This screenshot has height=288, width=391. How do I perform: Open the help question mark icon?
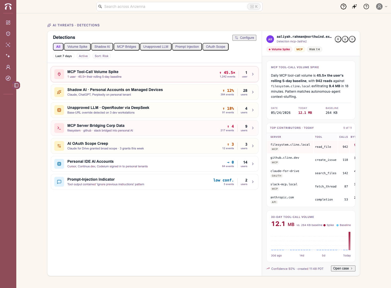(366, 7)
